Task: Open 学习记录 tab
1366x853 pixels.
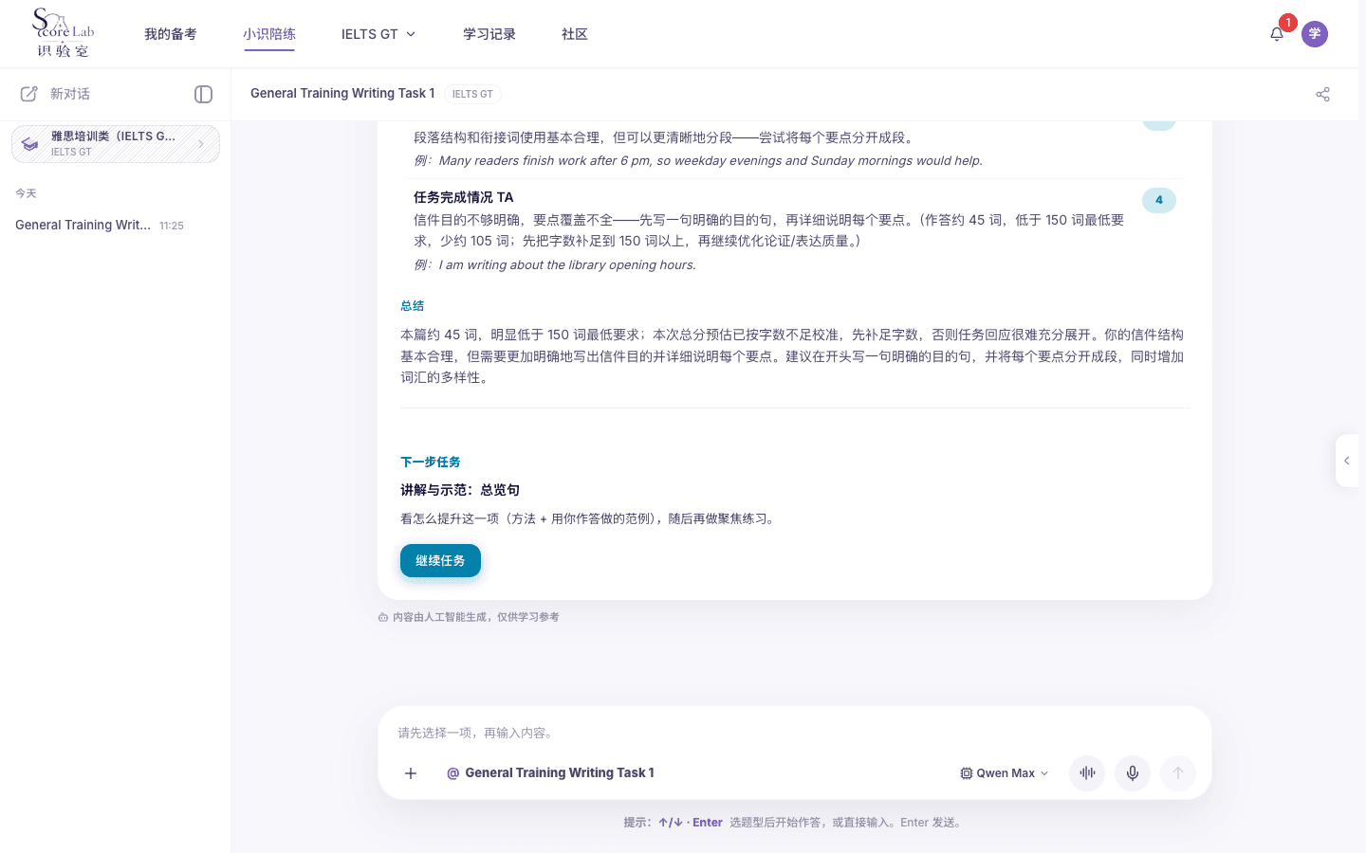Action: click(489, 34)
